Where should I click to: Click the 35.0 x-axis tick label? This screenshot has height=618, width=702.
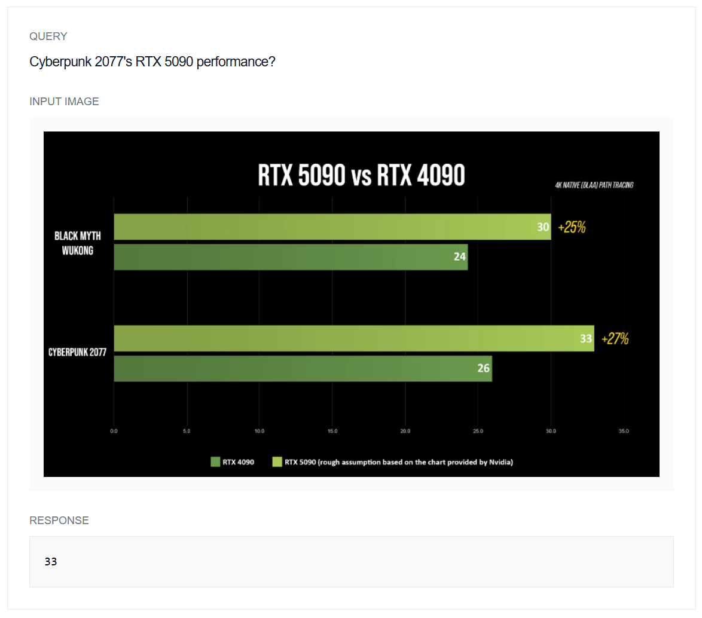[624, 431]
